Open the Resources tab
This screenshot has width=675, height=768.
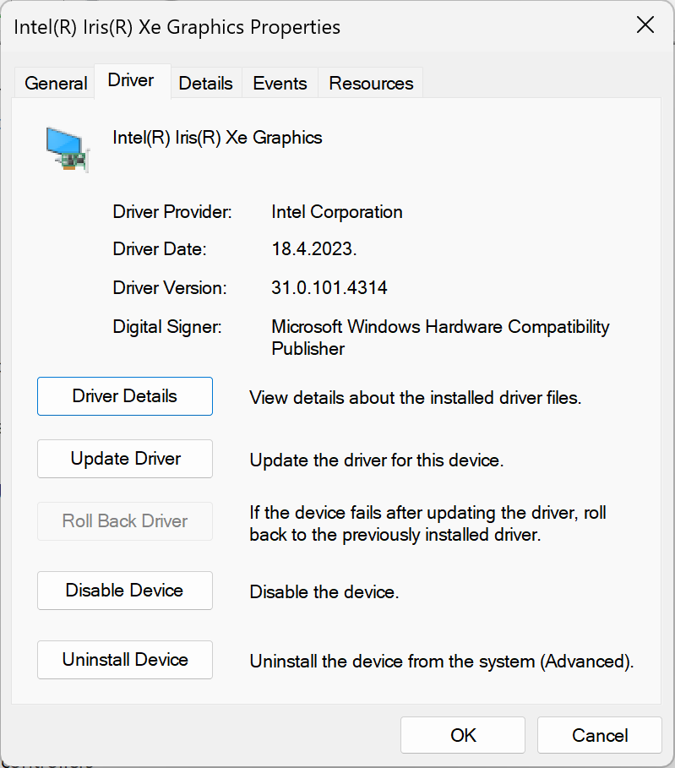click(x=371, y=84)
